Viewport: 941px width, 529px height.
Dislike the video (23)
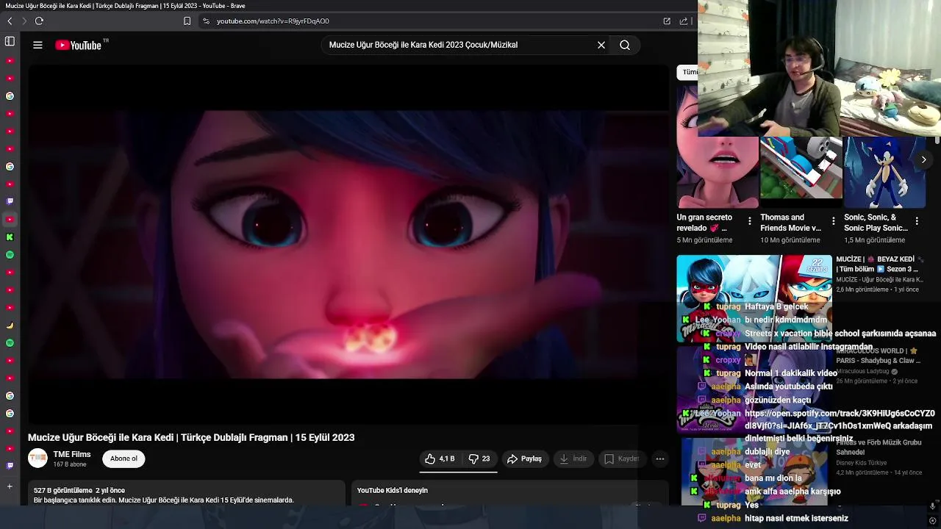[479, 458]
